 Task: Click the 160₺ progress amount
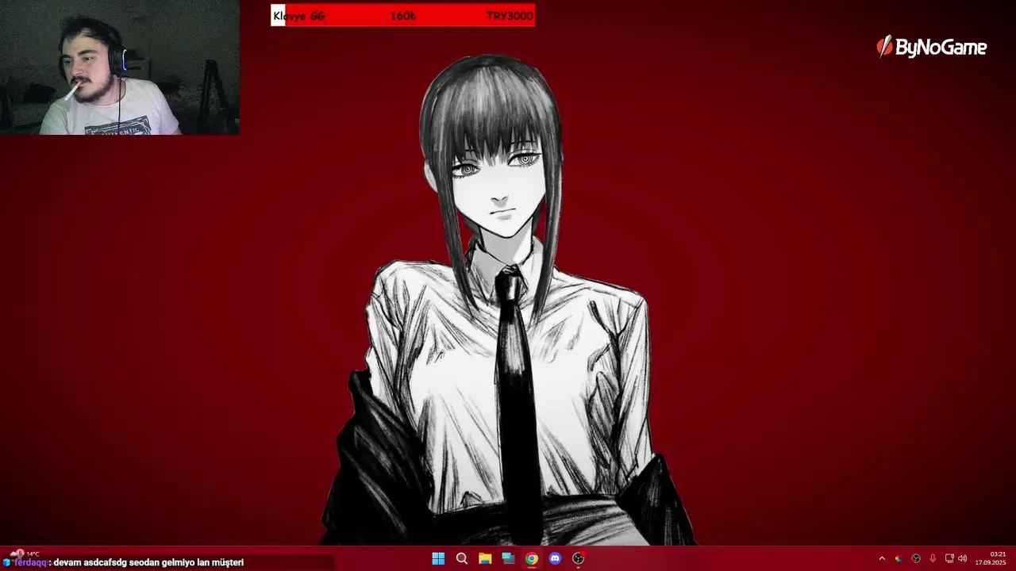click(x=402, y=16)
